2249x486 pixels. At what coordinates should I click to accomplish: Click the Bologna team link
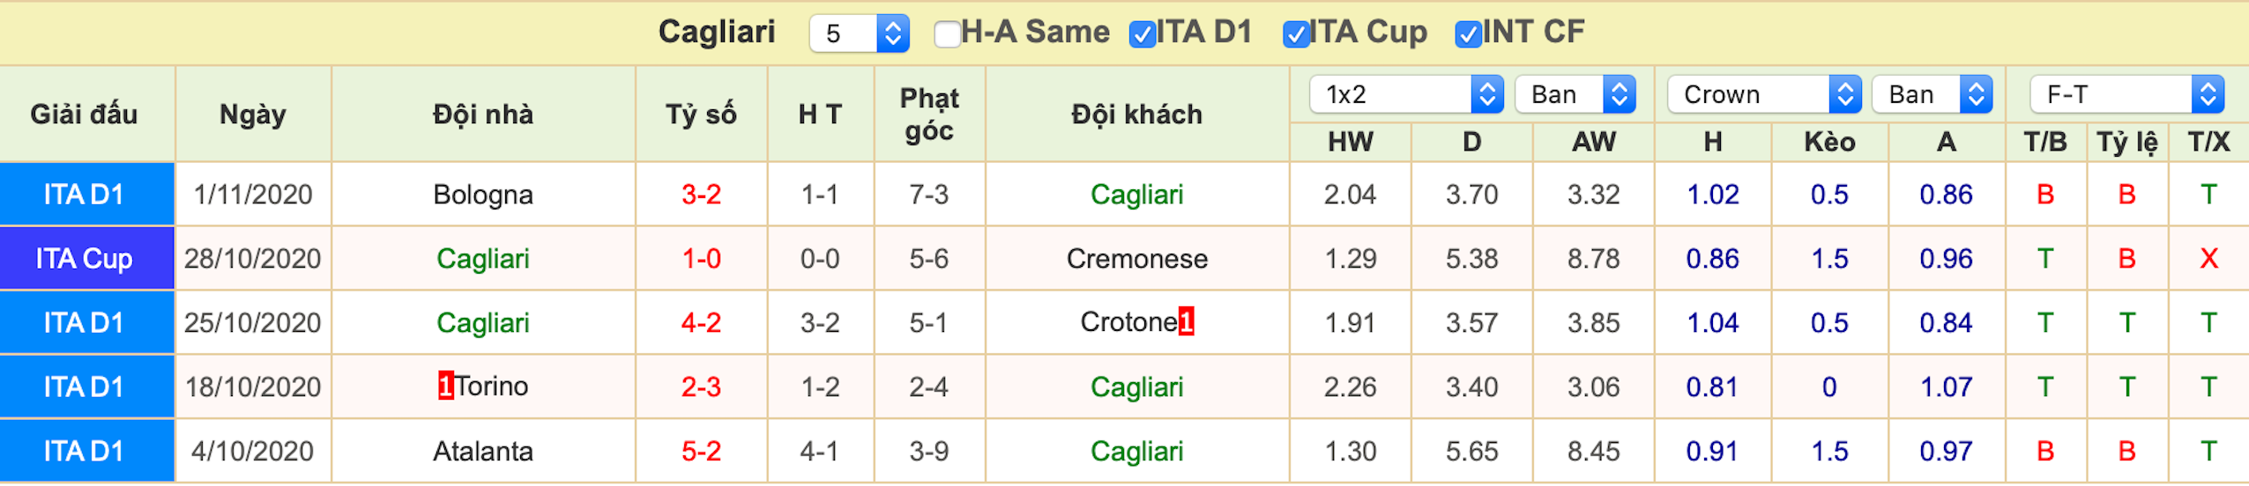tap(483, 195)
